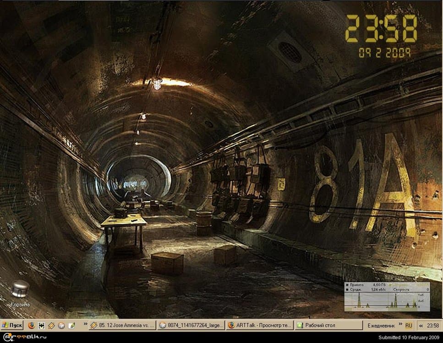Open the RU keyboard language selector
Image resolution: width=443 pixels, height=343 pixels.
tap(409, 326)
